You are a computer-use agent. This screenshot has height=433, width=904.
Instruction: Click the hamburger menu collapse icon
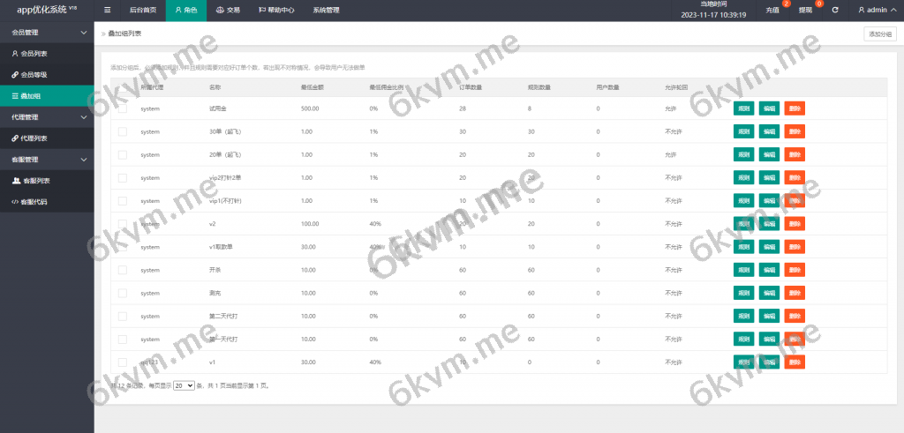(x=107, y=11)
